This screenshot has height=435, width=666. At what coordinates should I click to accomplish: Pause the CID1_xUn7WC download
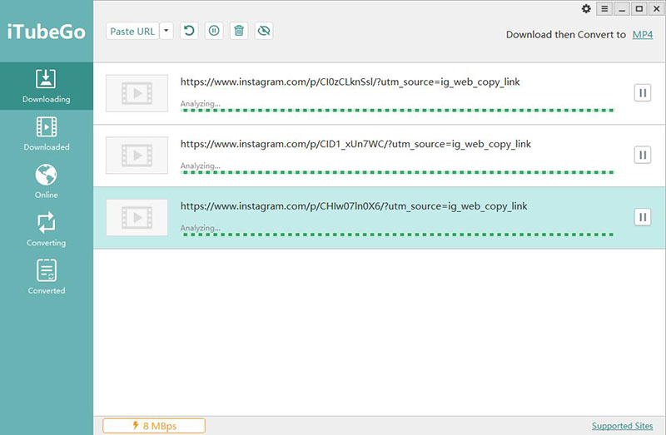pos(643,155)
